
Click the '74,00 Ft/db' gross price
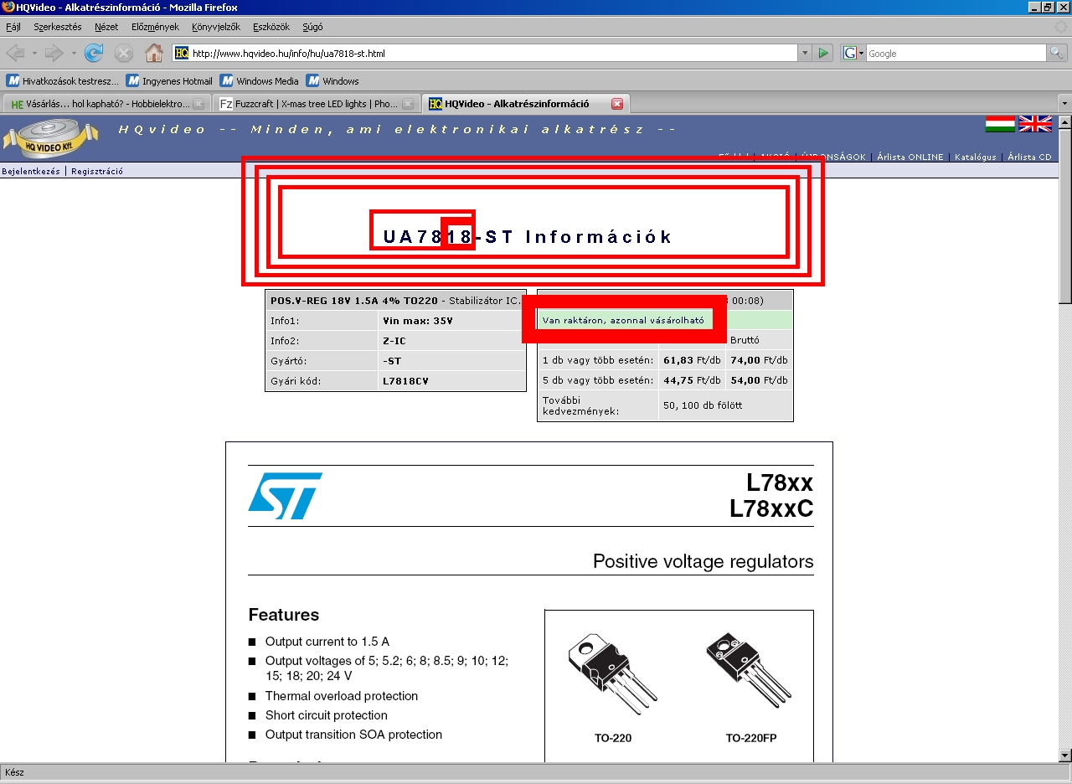pos(759,360)
